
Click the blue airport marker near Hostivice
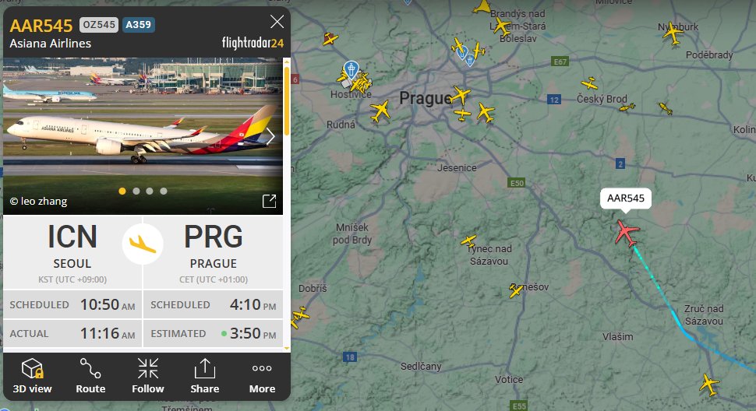(x=352, y=70)
